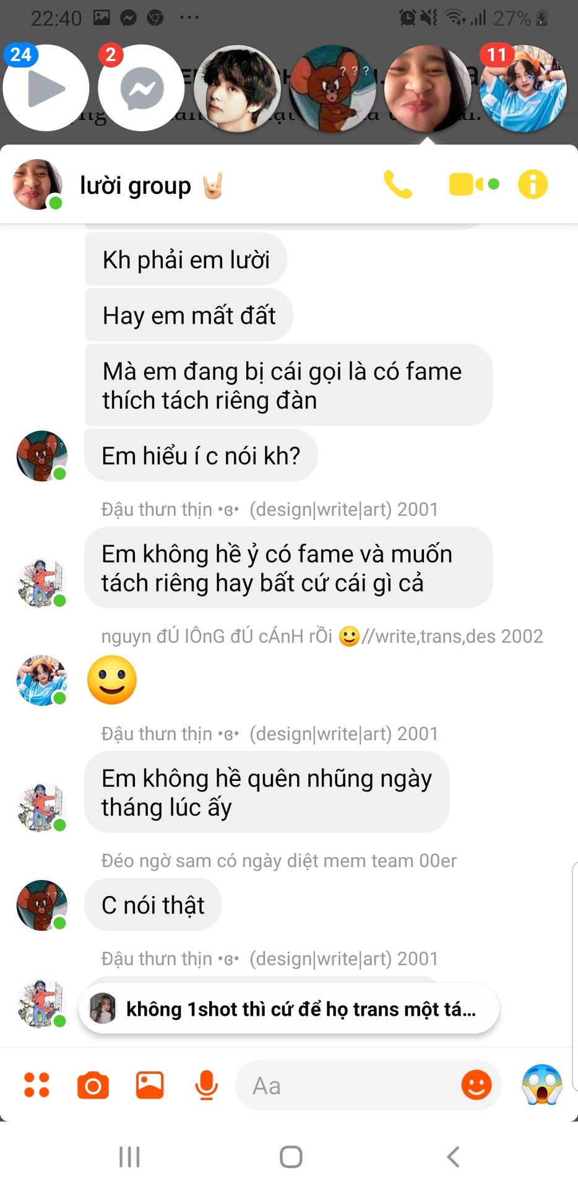Open the photo gallery picker
578x1189 pixels.
coord(150,1085)
